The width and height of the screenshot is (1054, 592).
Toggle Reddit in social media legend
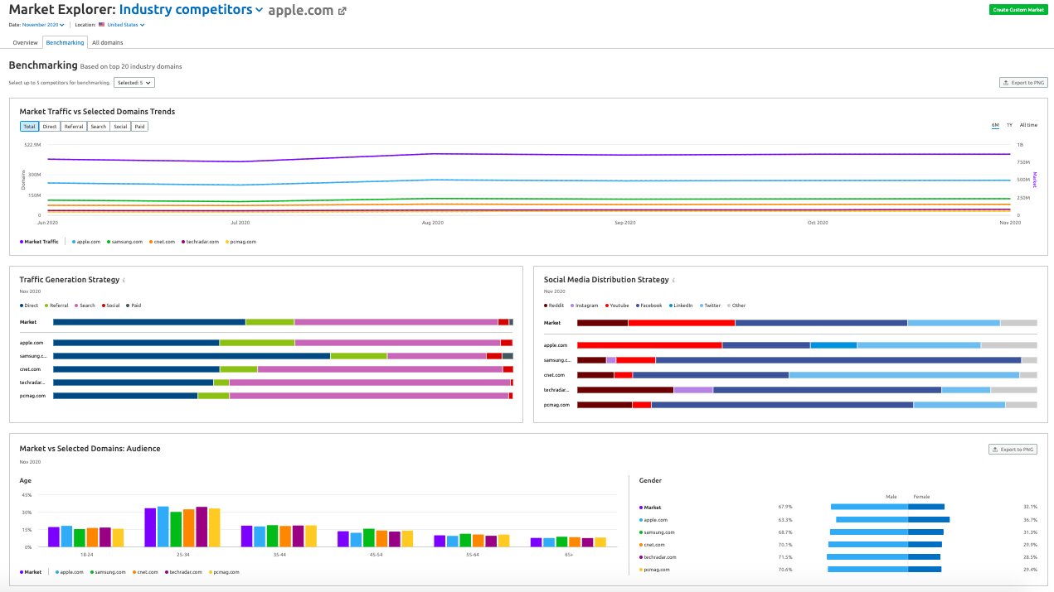click(x=554, y=306)
